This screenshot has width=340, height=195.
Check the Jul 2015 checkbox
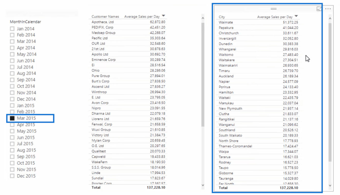point(12,144)
